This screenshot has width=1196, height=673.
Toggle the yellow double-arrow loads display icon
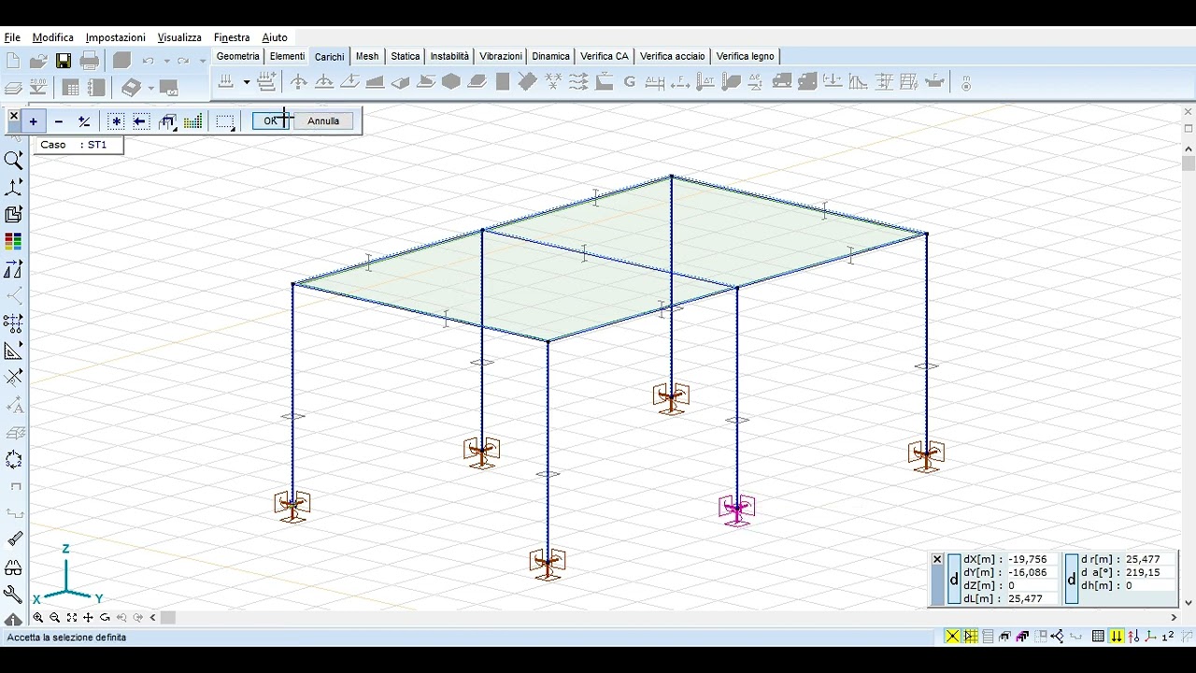tap(1116, 637)
